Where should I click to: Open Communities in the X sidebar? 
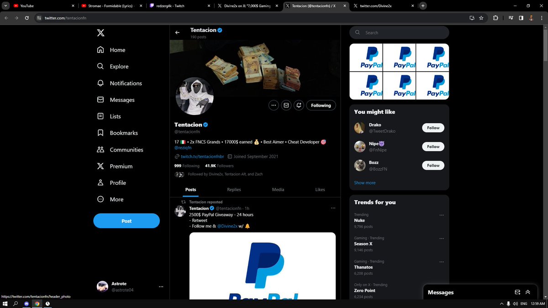[x=120, y=150]
